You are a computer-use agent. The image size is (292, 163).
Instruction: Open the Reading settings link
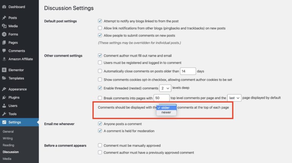click(x=8, y=145)
